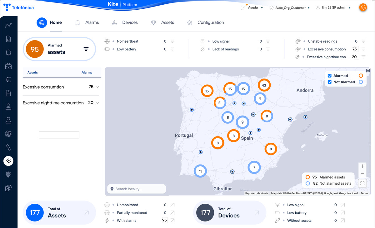Image resolution: width=375 pixels, height=228 pixels.
Task: Switch to the Configuration tab
Action: click(x=206, y=22)
